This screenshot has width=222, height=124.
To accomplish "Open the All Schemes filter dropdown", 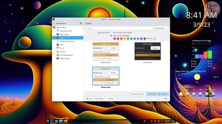I will tap(161, 28).
